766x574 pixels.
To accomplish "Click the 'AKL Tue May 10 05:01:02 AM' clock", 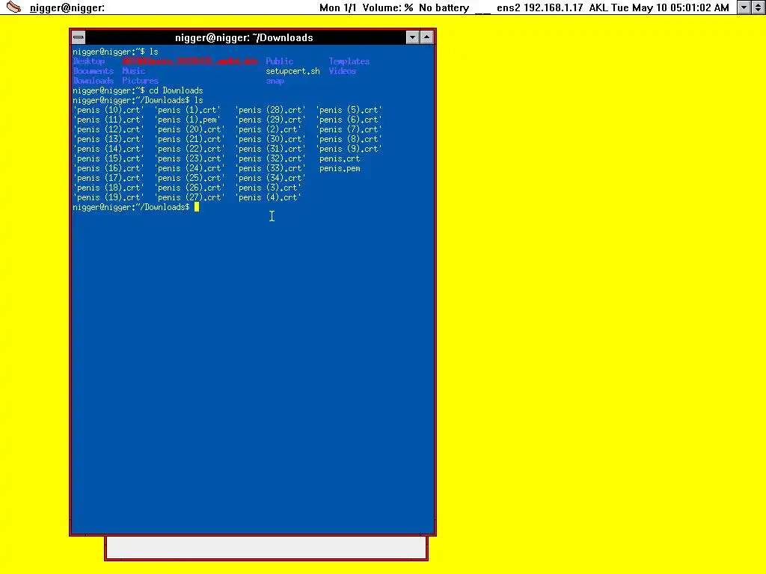I will coord(659,7).
